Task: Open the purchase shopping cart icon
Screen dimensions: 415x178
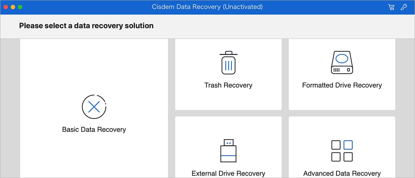Action: tap(391, 7)
